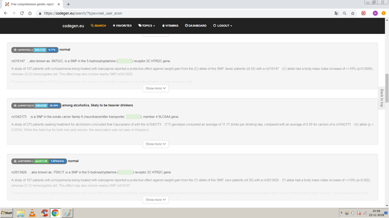The width and height of the screenshot is (389, 218).
Task: Go to browser home page icon
Action: [30, 13]
